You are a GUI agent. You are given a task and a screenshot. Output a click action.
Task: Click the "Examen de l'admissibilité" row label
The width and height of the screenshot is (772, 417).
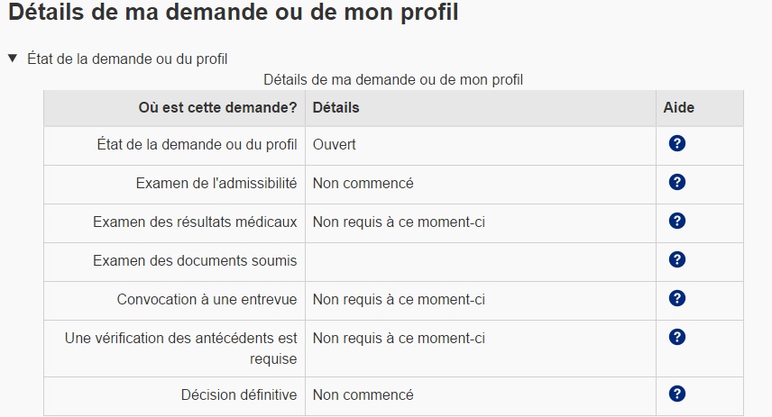[x=216, y=183]
